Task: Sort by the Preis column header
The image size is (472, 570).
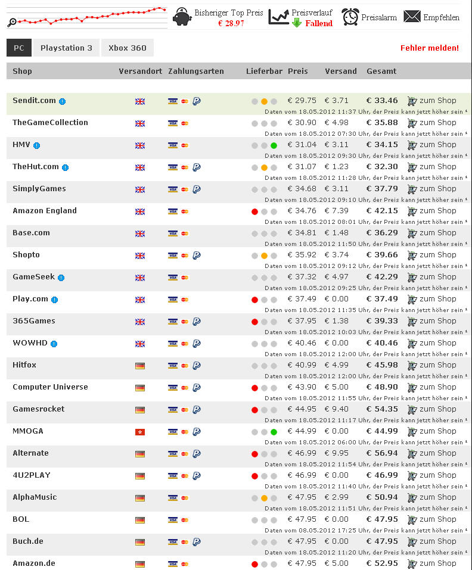Action: pos(298,71)
